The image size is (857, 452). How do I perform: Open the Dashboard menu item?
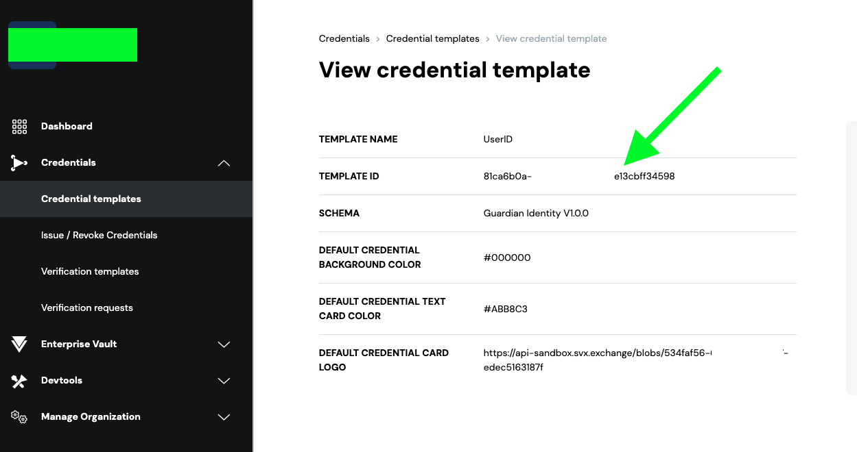(67, 127)
